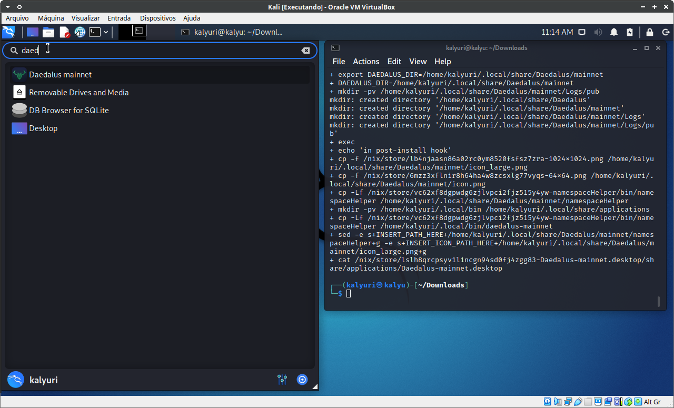674x408 pixels.
Task: Click the Daedalus mainnet bull icon
Action: [x=19, y=75]
